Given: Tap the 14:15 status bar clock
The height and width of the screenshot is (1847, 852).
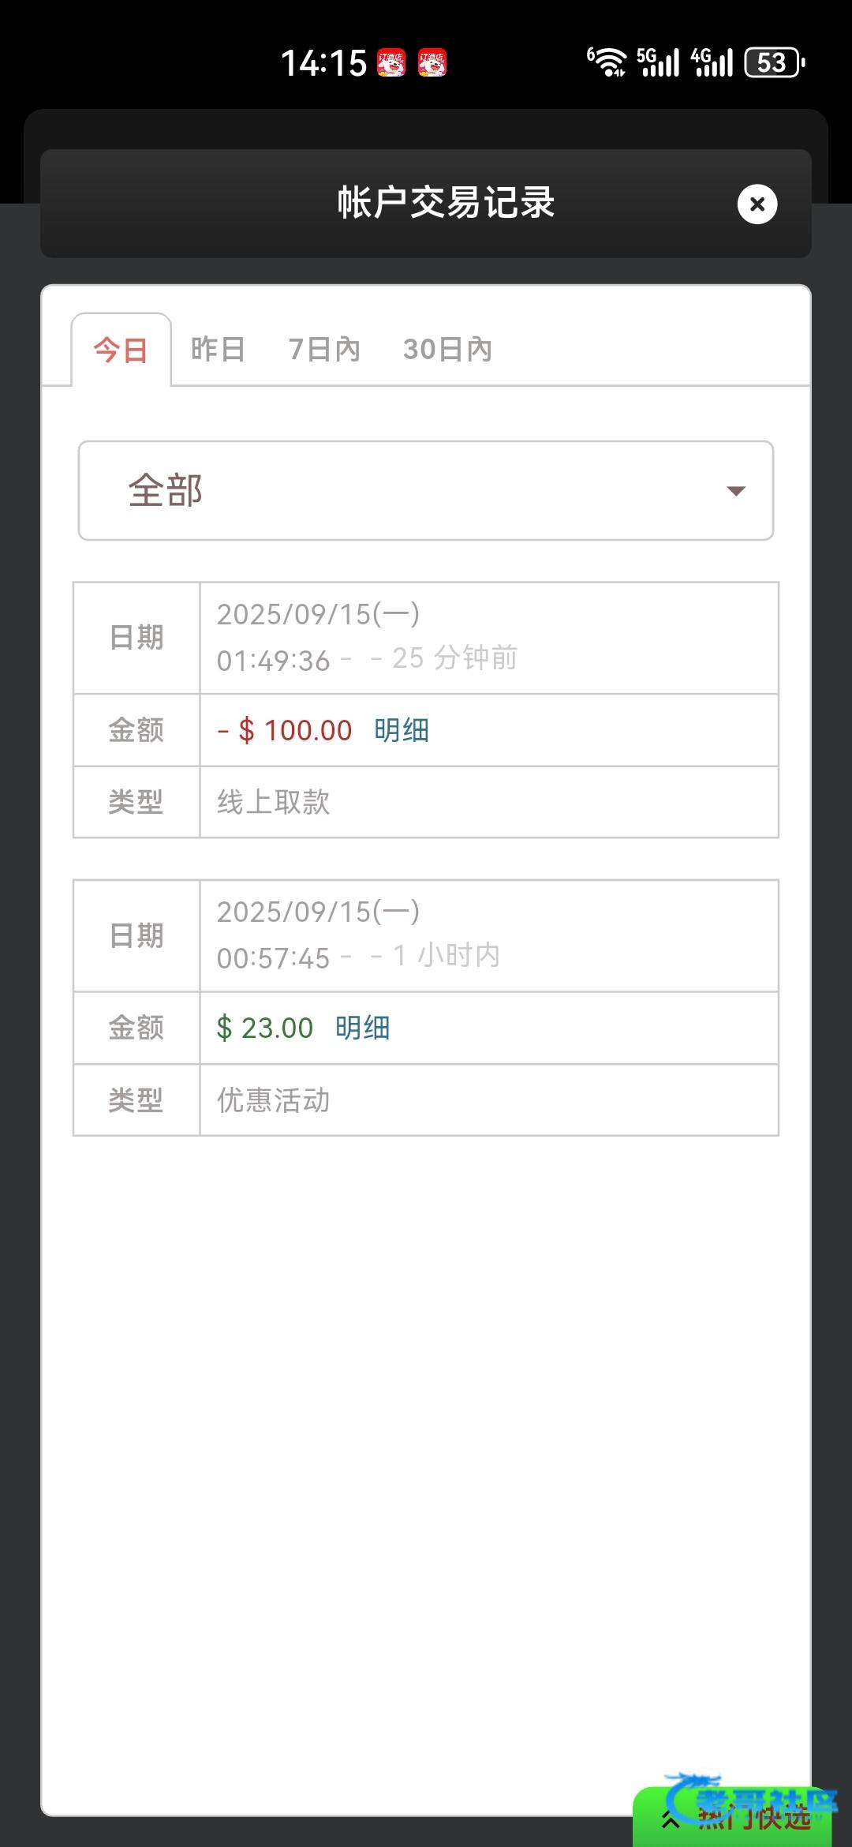Looking at the screenshot, I should click(x=323, y=63).
